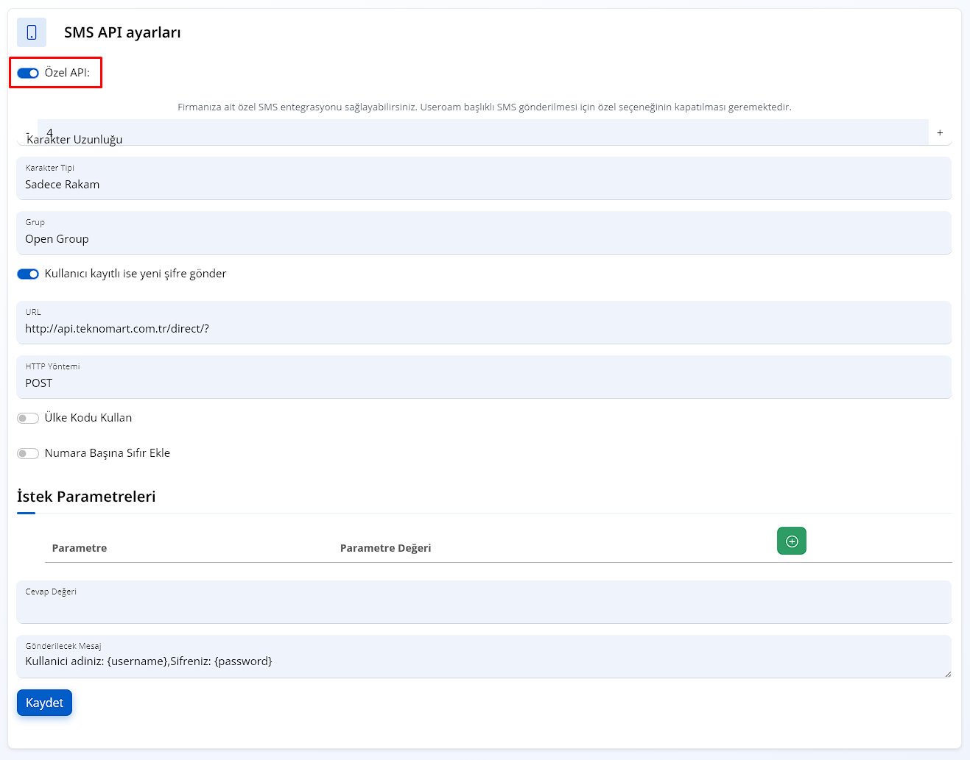Increase character length with plus button
Screen dimensions: 970x760
940,132
